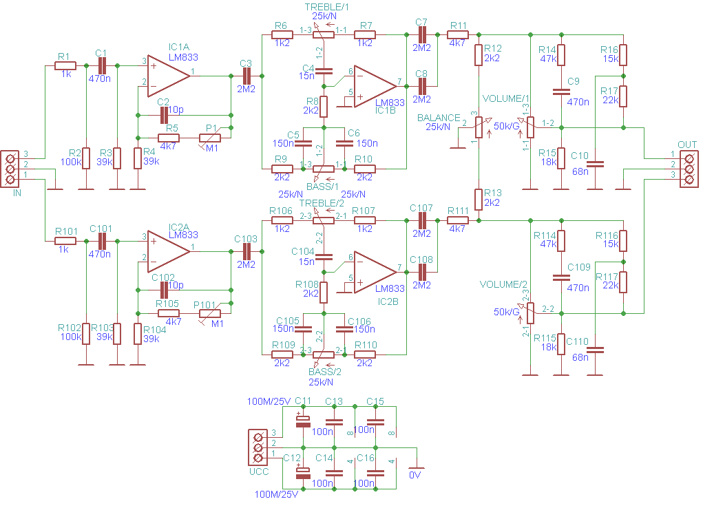Click the "0V" label text
The image size is (703, 508).
coord(415,475)
